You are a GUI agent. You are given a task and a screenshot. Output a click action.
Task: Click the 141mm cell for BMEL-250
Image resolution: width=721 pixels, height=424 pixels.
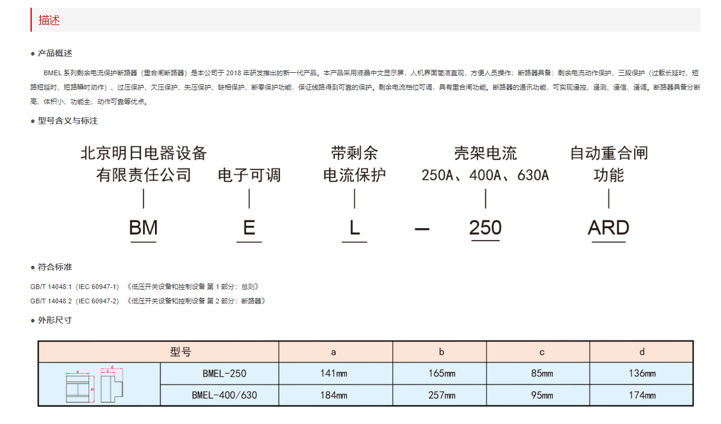pyautogui.click(x=335, y=373)
